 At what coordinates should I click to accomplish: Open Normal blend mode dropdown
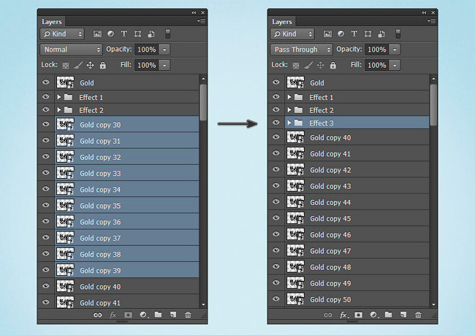[71, 50]
